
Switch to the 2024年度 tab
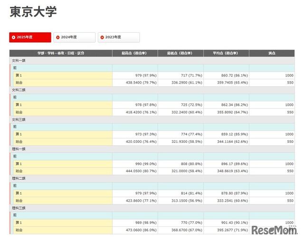75,37
